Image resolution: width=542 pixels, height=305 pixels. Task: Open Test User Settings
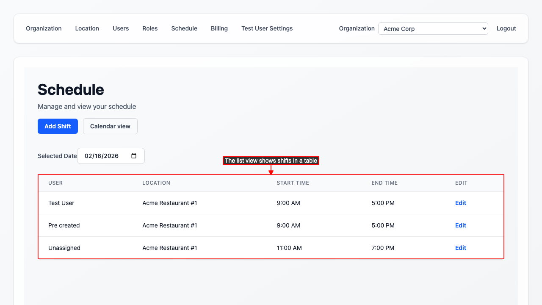click(x=267, y=28)
